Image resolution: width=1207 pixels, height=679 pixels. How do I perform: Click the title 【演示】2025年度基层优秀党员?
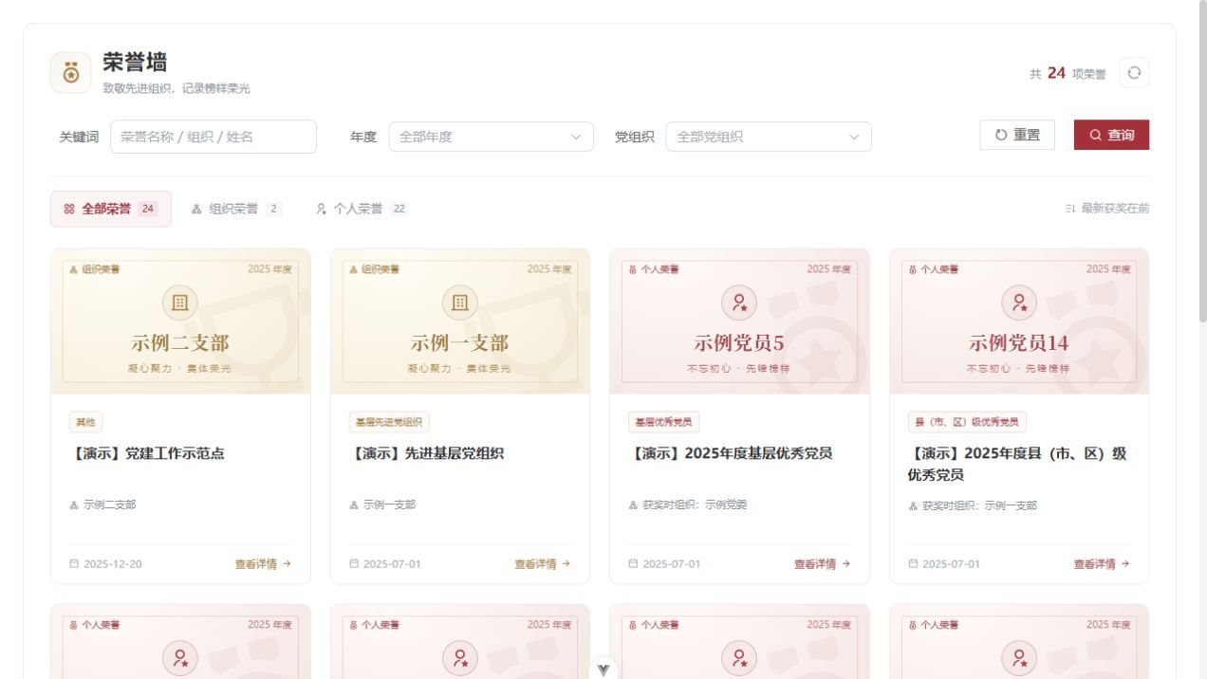[x=730, y=453]
